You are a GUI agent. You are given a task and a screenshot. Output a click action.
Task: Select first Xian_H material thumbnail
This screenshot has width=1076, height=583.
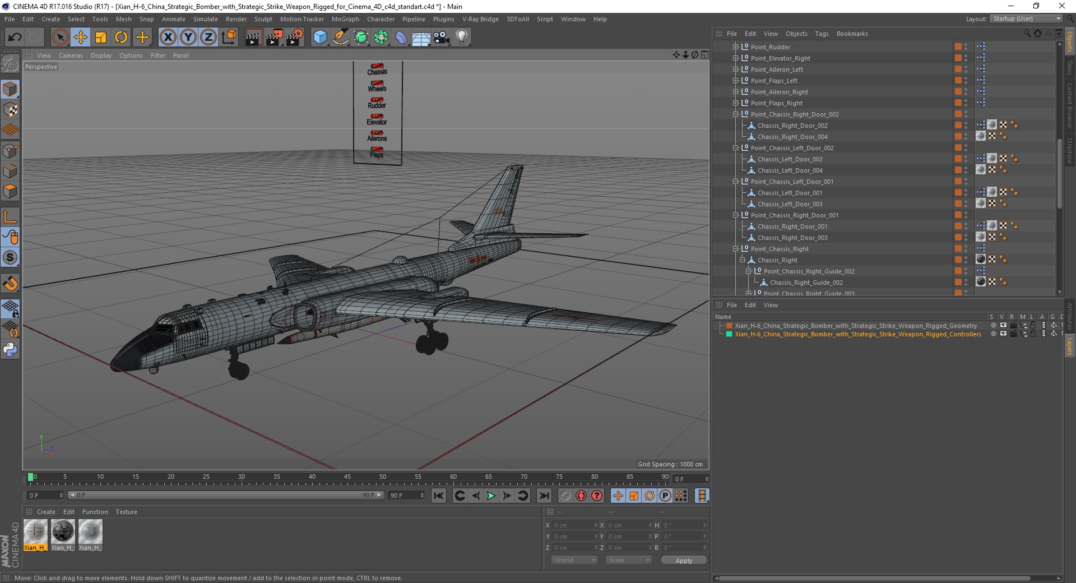tap(35, 535)
